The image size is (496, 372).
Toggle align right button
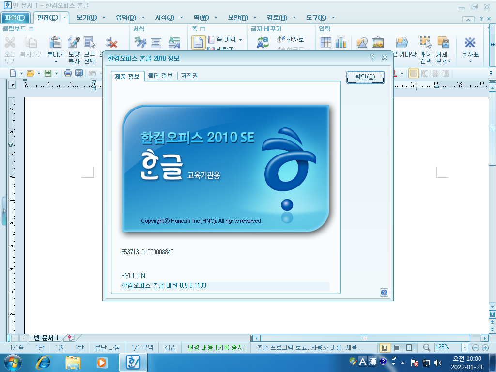click(x=446, y=73)
